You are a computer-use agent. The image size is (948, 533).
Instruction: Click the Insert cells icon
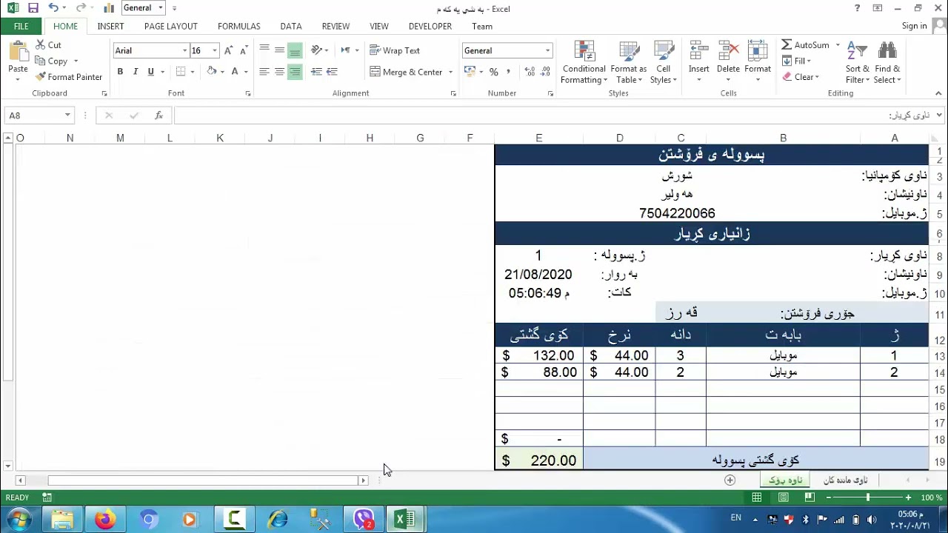coord(699,51)
